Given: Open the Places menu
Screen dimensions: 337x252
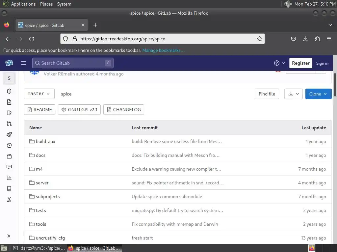Looking at the screenshot, I should click(x=46, y=4).
